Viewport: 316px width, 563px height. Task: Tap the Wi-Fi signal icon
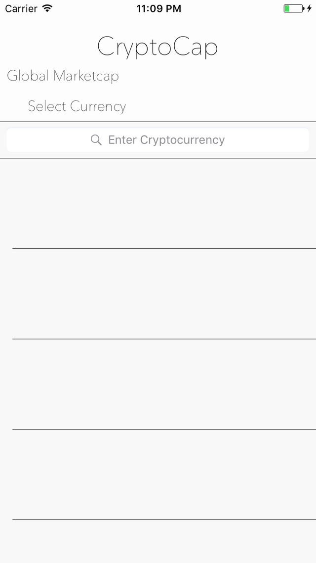tap(47, 8)
